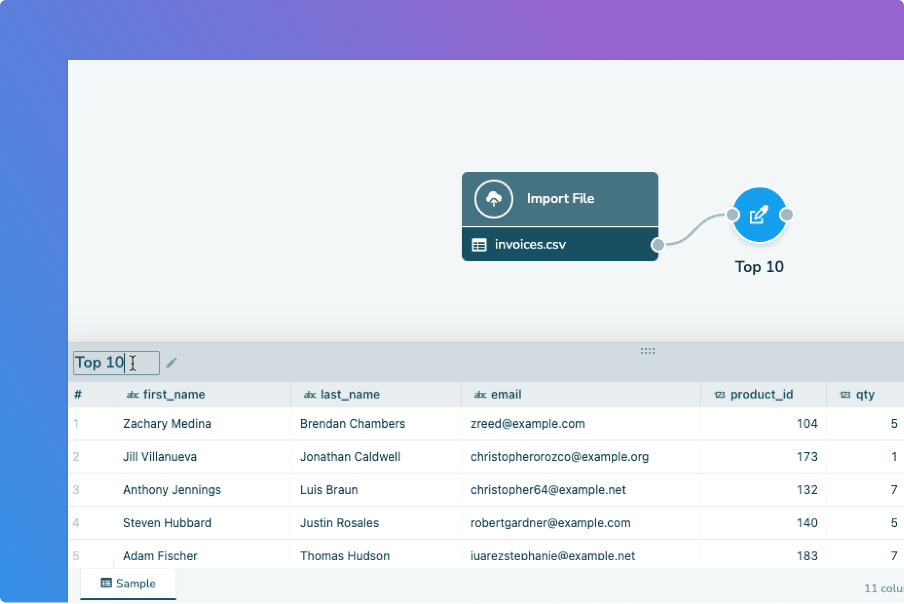The height and width of the screenshot is (604, 904).
Task: Click the pencil rename icon beside Top 10
Action: 171,363
